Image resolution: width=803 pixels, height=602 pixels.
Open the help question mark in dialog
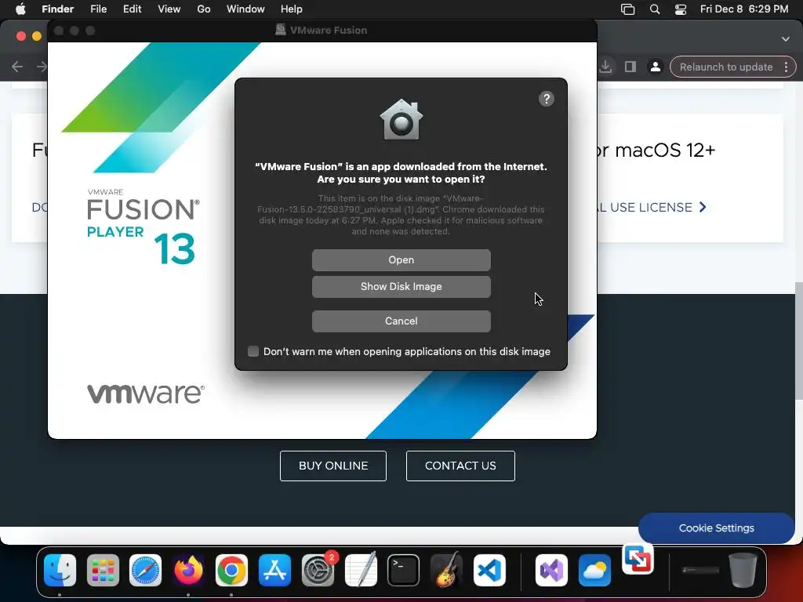pos(547,99)
